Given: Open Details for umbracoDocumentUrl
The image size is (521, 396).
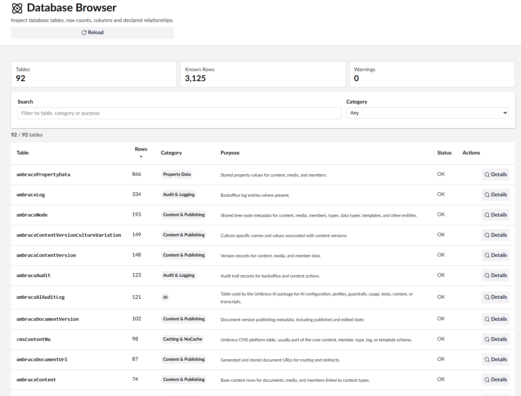Looking at the screenshot, I should coord(495,359).
